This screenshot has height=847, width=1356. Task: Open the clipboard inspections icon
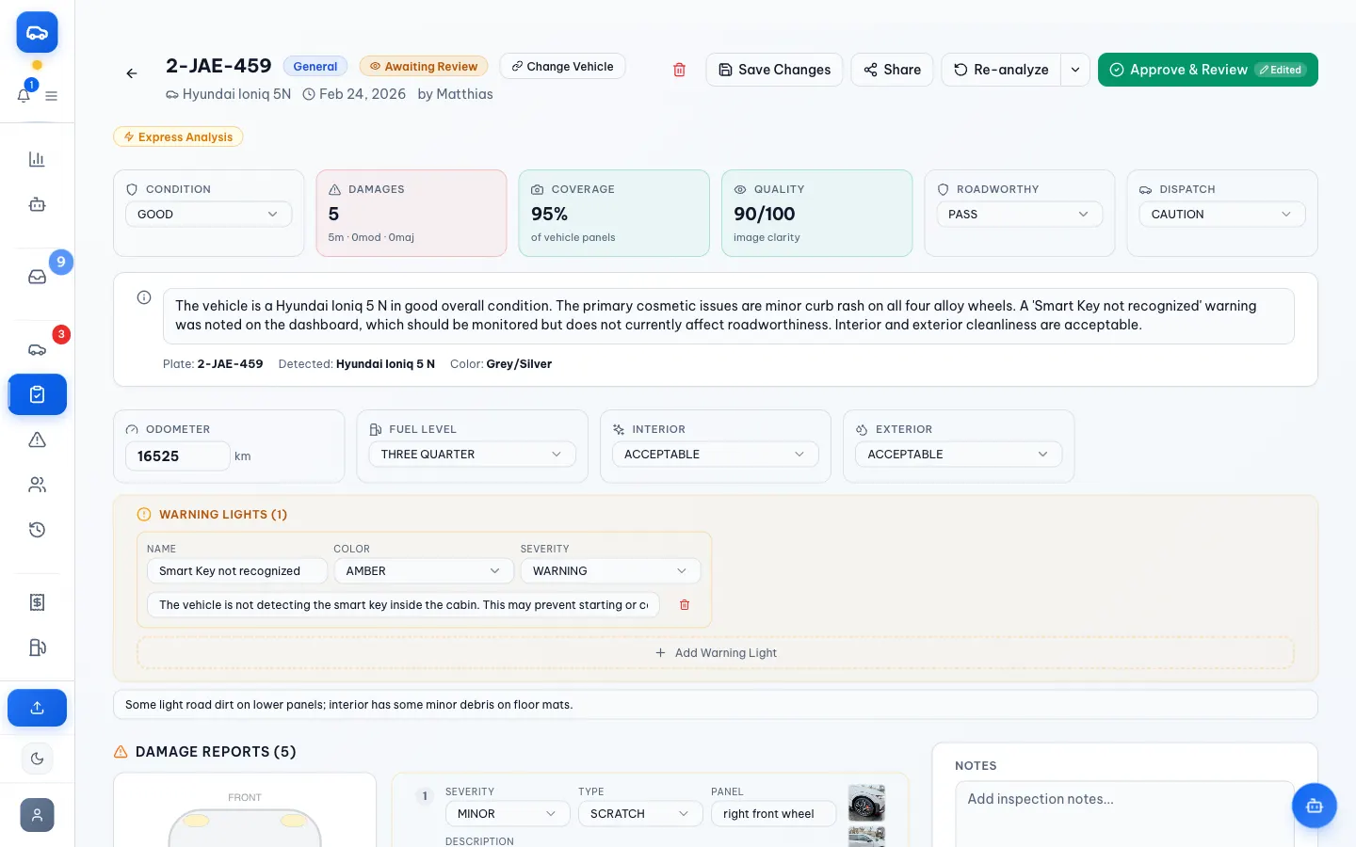click(x=37, y=394)
